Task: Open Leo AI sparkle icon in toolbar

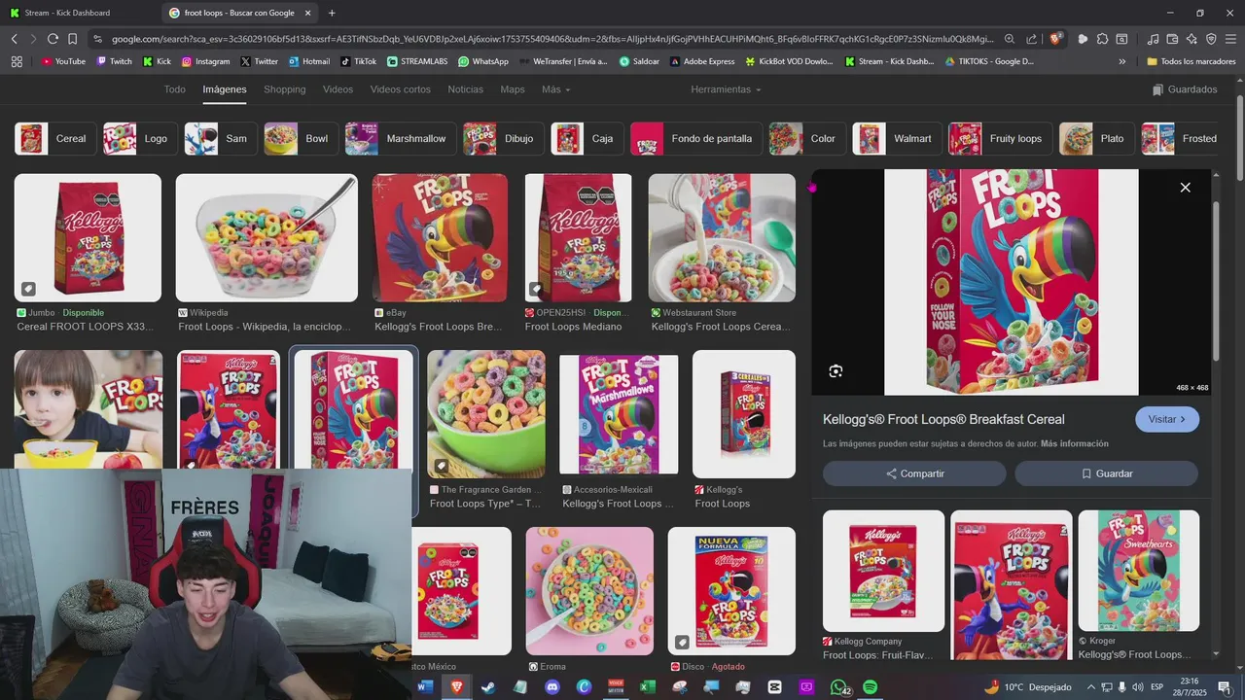Action: click(1192, 39)
